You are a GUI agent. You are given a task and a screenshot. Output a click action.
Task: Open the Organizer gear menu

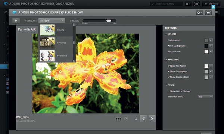click(x=188, y=4)
